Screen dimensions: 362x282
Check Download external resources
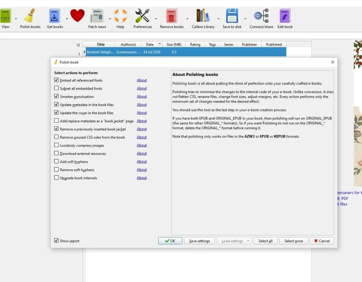pyautogui.click(x=56, y=153)
